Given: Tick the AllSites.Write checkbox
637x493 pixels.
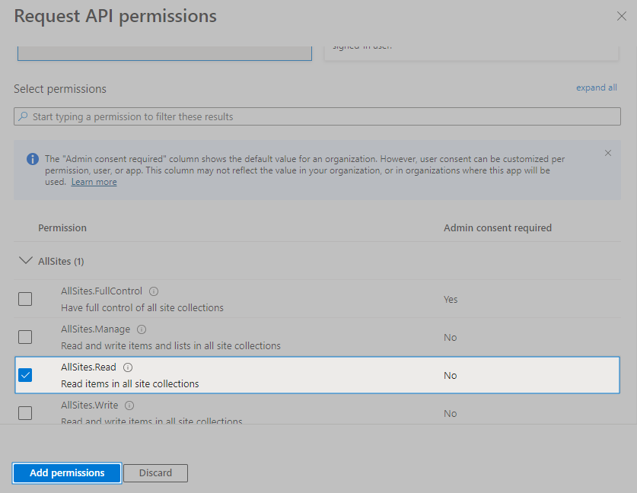Looking at the screenshot, I should pos(25,413).
